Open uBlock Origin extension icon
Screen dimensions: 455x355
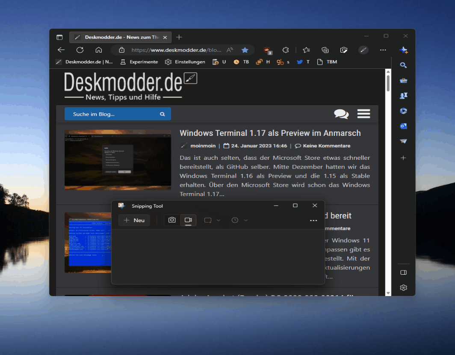[x=267, y=50]
